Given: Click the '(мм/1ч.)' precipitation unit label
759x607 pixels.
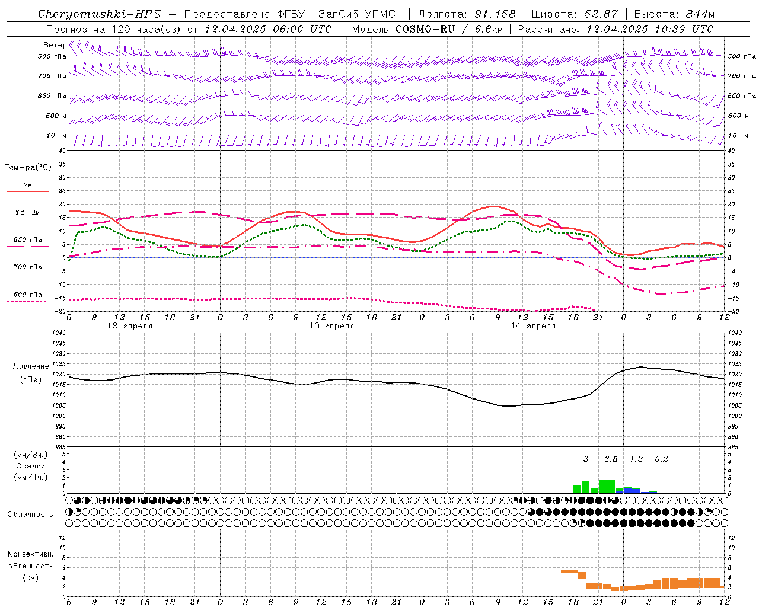Looking at the screenshot, I should (31, 477).
